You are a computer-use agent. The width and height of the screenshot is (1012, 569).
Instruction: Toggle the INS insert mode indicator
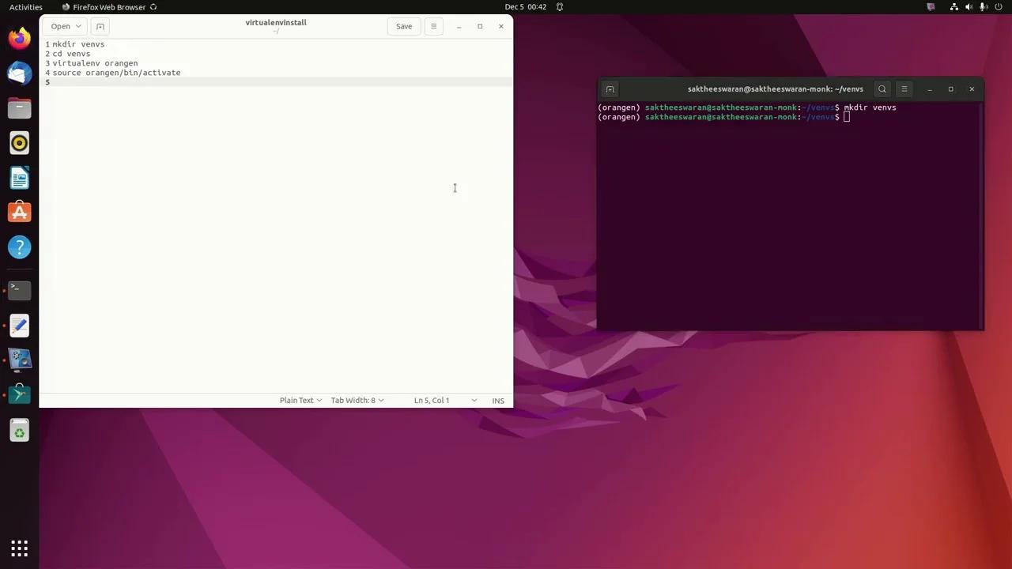coord(498,401)
